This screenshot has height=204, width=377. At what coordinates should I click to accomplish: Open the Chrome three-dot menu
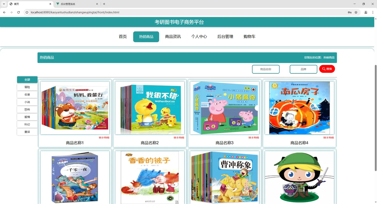373,12
